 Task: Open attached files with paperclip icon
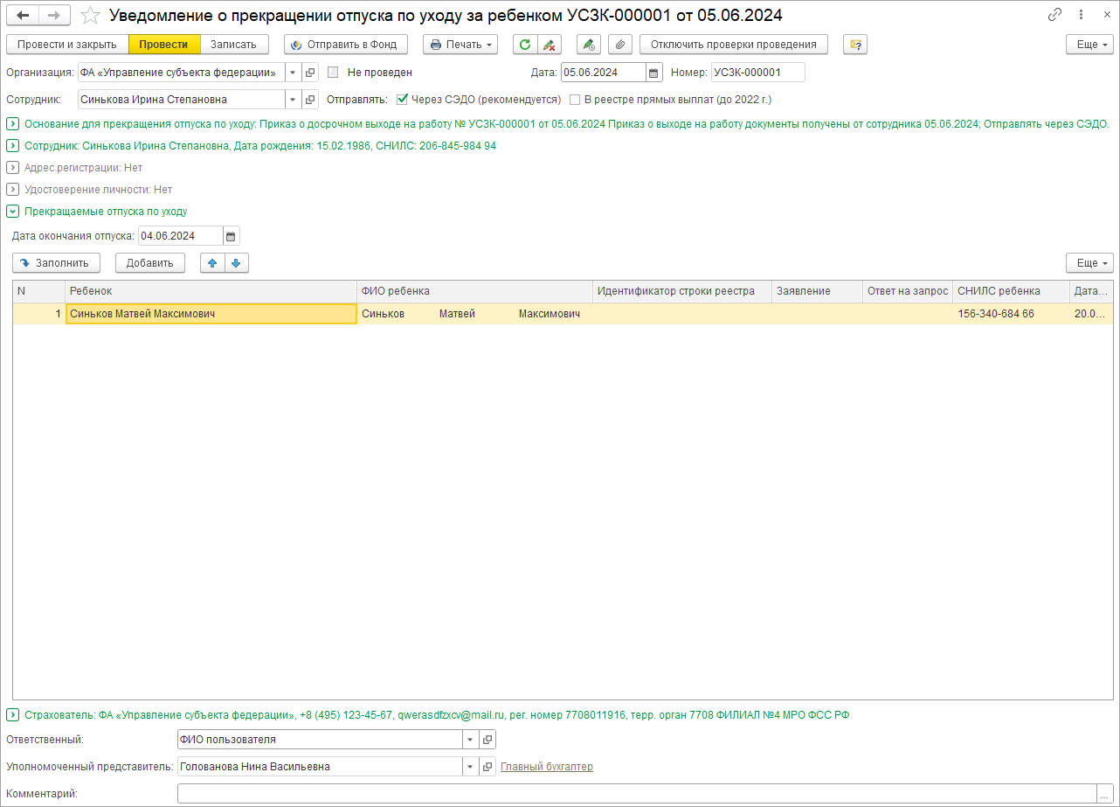coord(620,45)
